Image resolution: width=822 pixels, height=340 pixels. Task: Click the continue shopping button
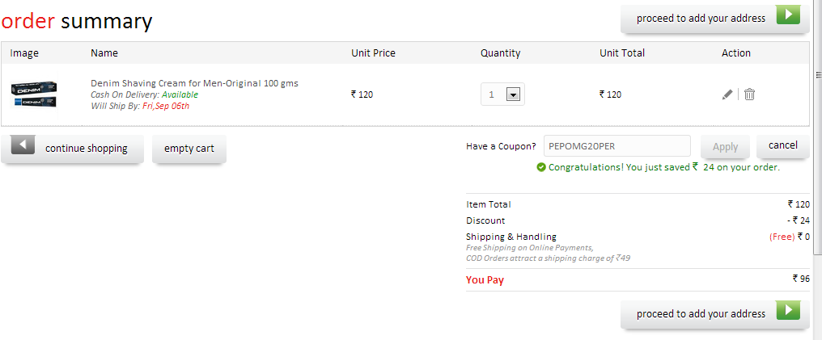[72, 149]
